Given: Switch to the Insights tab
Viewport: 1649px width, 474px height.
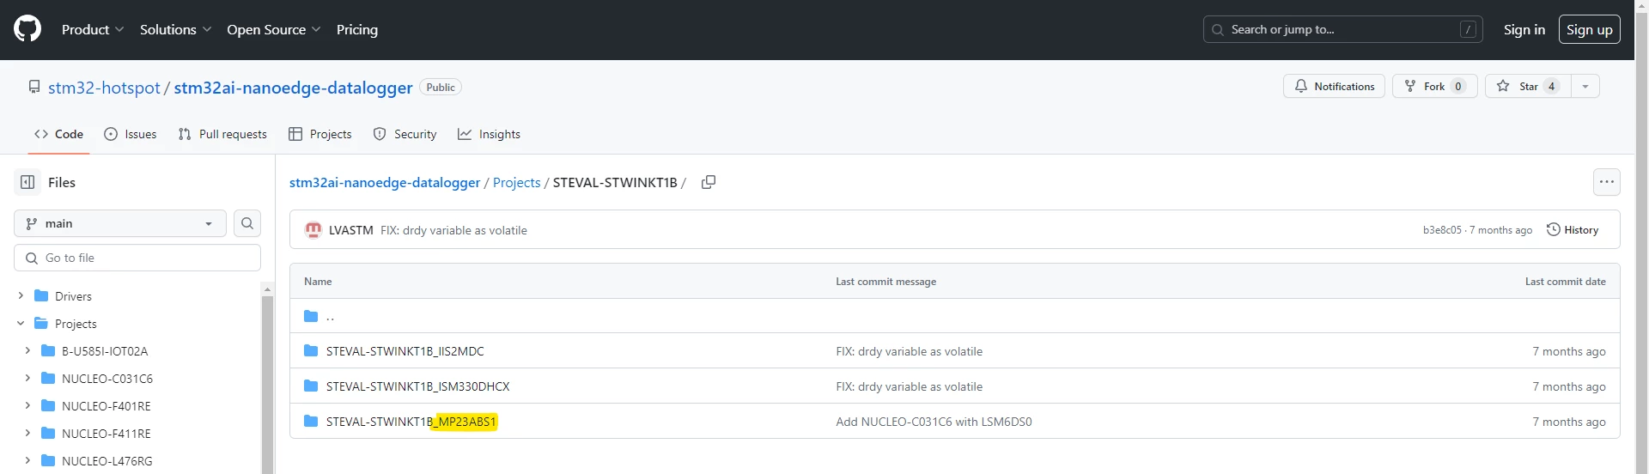Looking at the screenshot, I should tap(490, 134).
